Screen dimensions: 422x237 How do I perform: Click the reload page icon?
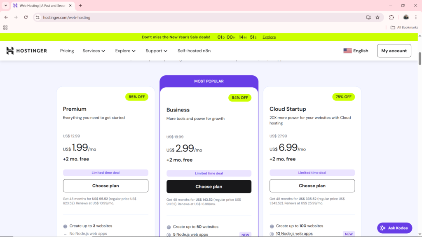point(26,17)
